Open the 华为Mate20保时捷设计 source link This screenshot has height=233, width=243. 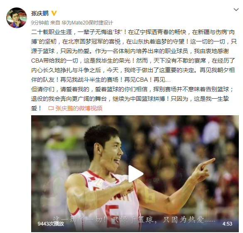(87, 23)
